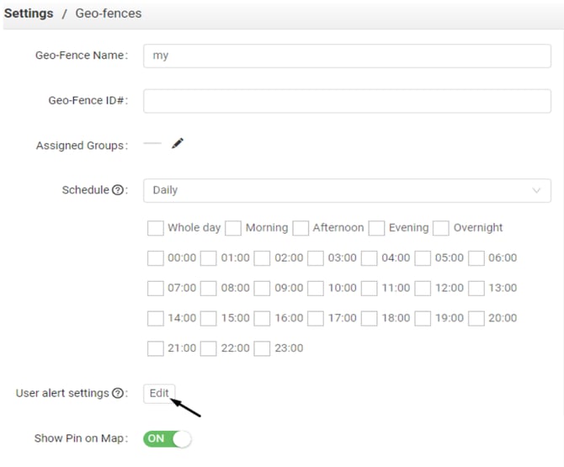The width and height of the screenshot is (564, 467).
Task: Enable the Morning checkbox
Action: click(x=233, y=228)
